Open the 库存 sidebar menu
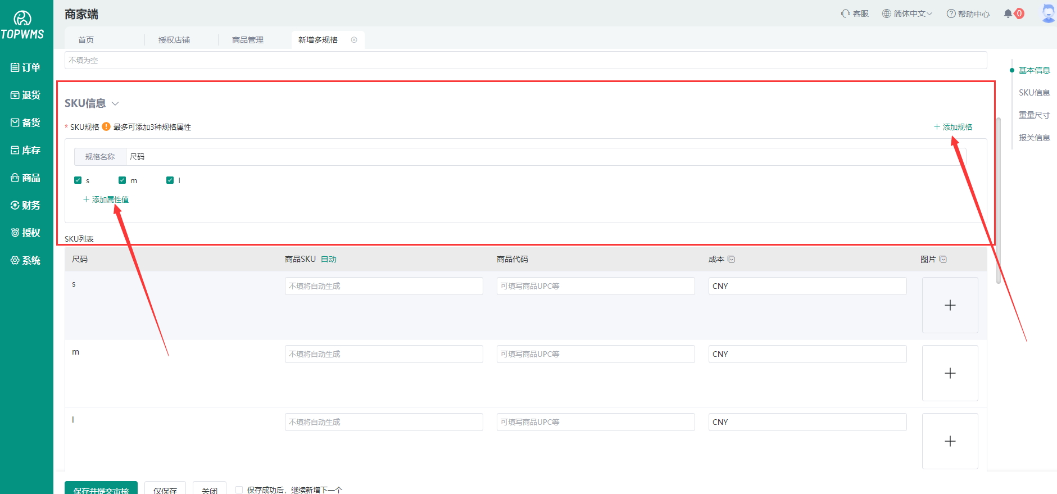This screenshot has height=494, width=1057. pos(26,150)
